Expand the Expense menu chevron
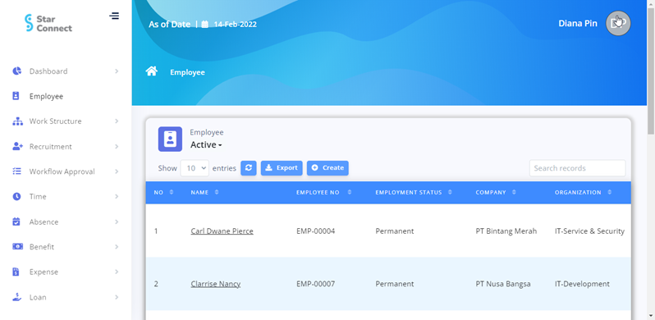Viewport: 655px width, 320px height. [x=117, y=272]
